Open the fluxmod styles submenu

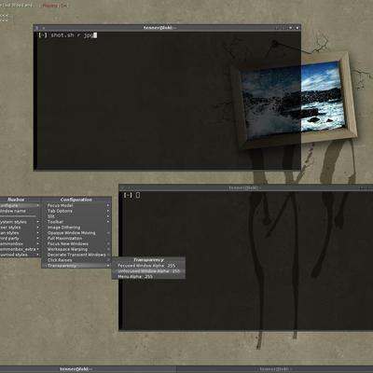(x=21, y=255)
